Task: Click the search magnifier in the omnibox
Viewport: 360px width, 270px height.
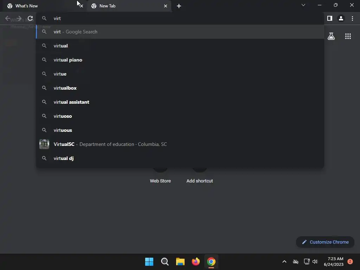Action: click(44, 18)
